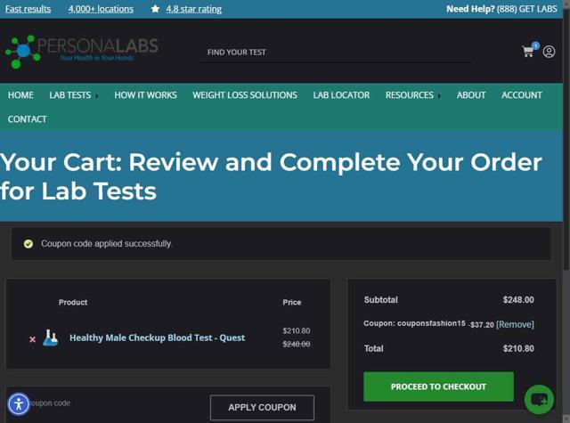The height and width of the screenshot is (423, 570).
Task: Open Weight Loss Solutions menu item
Action: pos(245,95)
